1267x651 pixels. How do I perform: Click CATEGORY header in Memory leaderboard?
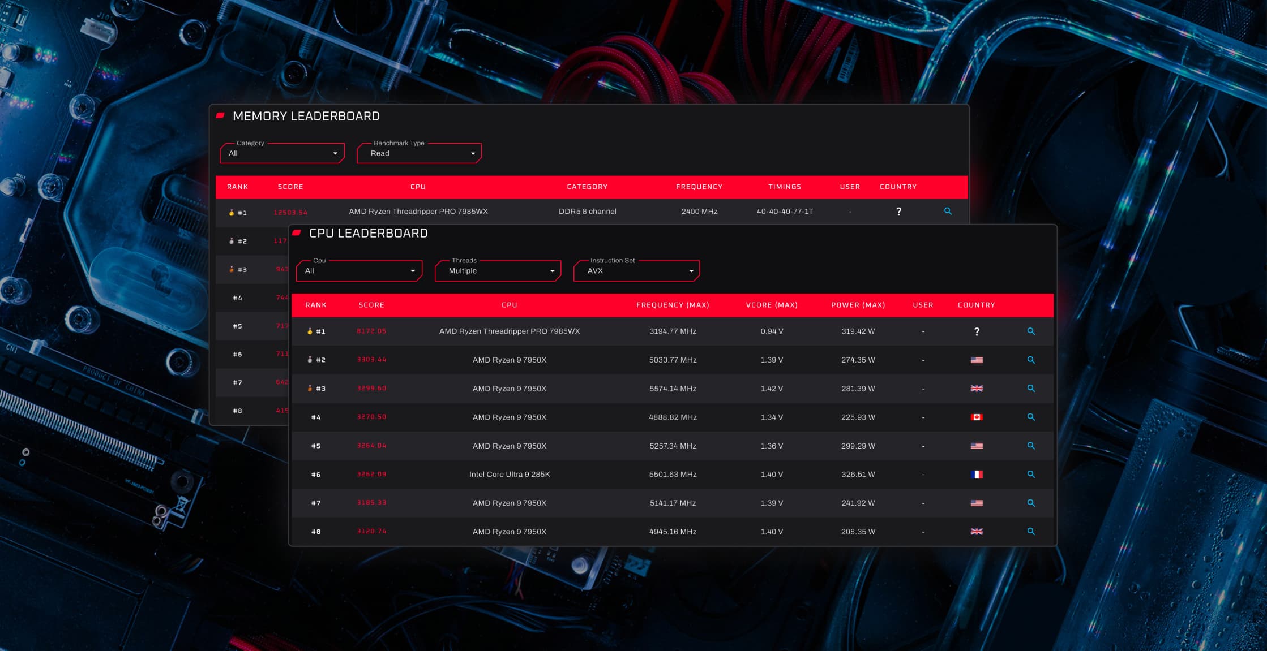tap(587, 187)
